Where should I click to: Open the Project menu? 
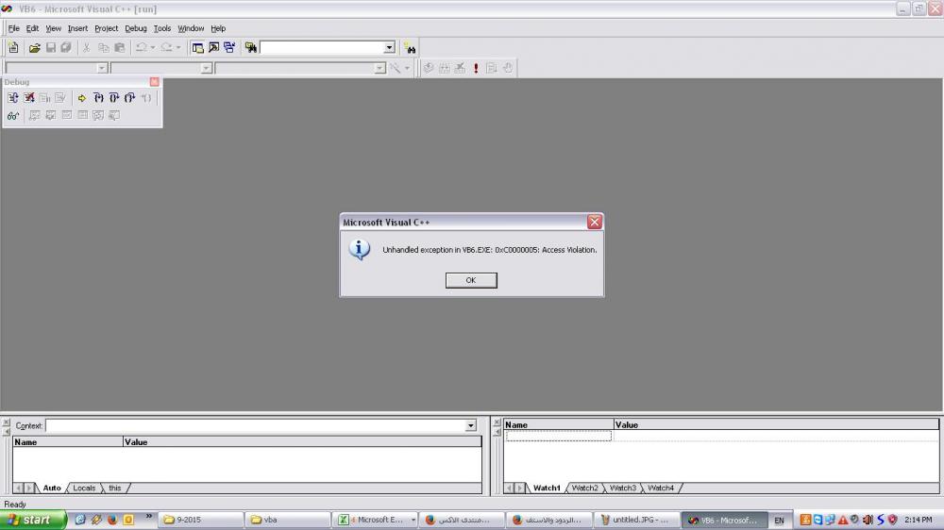tap(106, 28)
